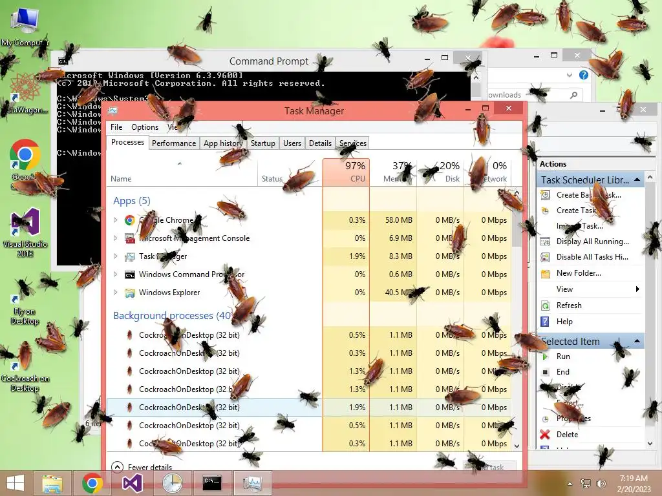The image size is (662, 496).
Task: Open the View submenu arrow in Actions
Action: pyautogui.click(x=637, y=289)
